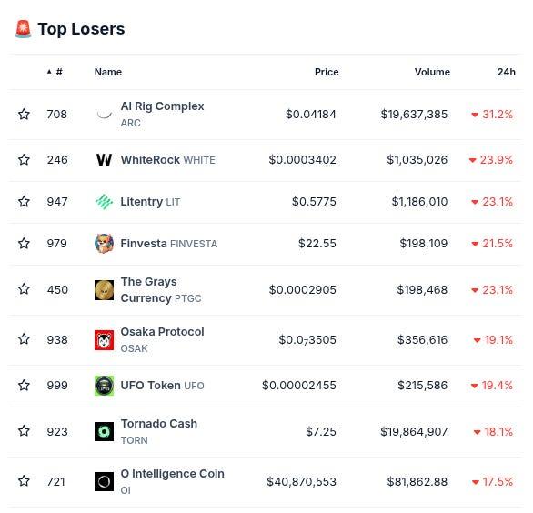
Task: Click the Tornado Cash logo icon
Action: [x=104, y=432]
